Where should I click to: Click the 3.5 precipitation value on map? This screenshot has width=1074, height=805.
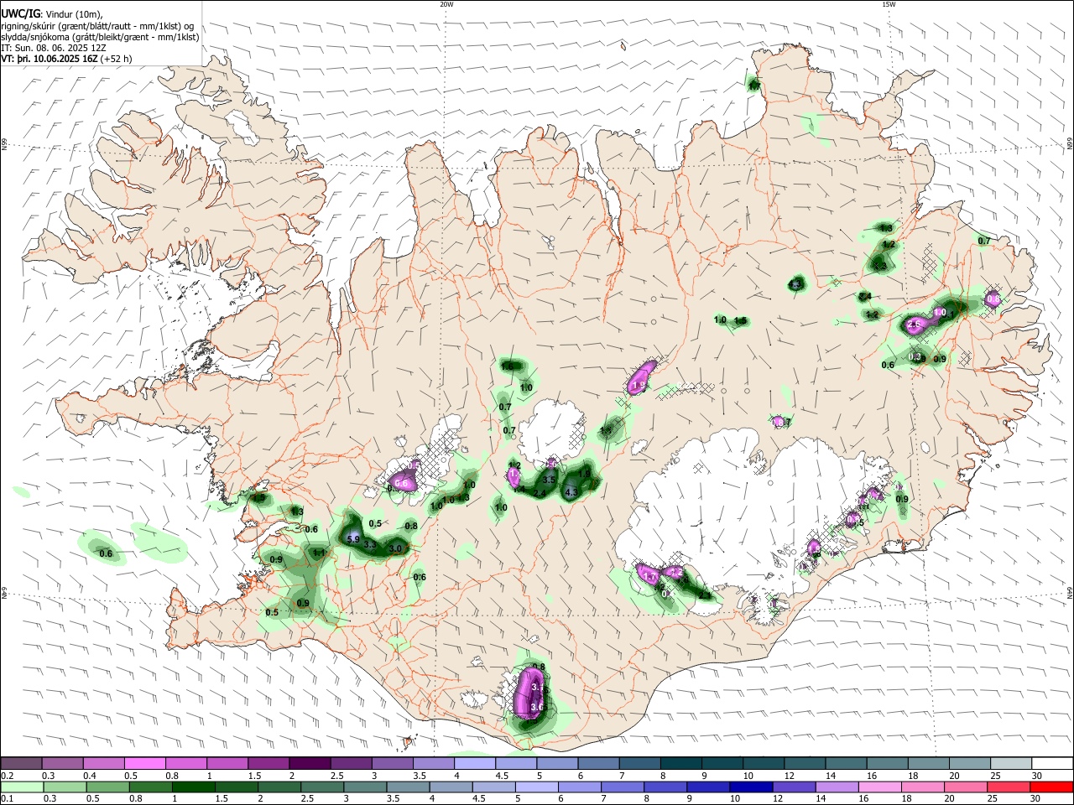point(550,480)
